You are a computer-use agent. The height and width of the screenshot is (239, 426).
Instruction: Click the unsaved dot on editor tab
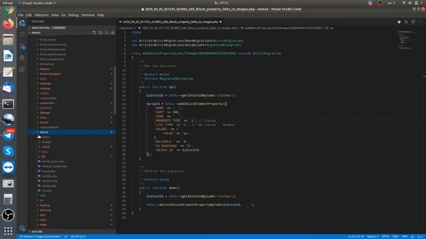coord(220,22)
